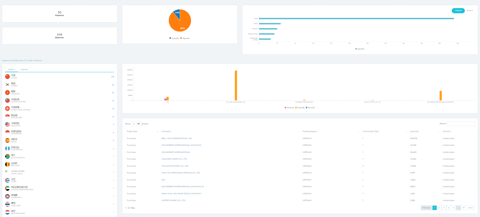Click the orange Exporter pie slice
The width and height of the screenshot is (480, 217).
(180, 23)
